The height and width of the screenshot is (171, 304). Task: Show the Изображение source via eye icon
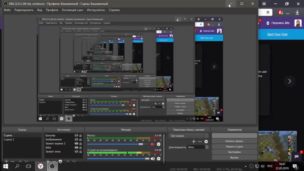[x=76, y=139]
